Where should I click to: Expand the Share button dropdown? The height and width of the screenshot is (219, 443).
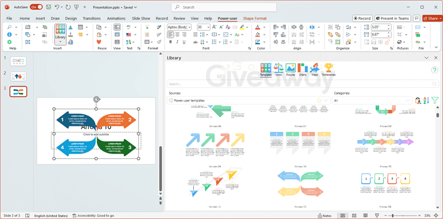441,18
